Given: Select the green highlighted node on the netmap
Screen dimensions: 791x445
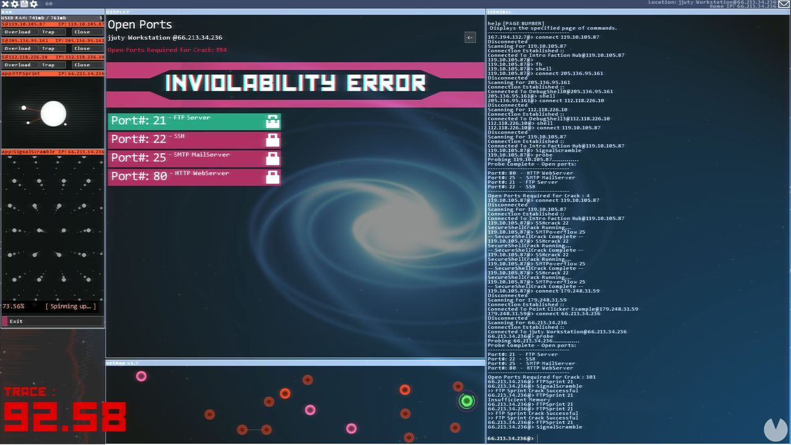Looking at the screenshot, I should (x=467, y=401).
